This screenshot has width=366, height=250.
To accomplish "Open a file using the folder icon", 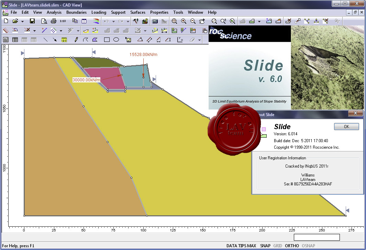I will click(15, 21).
